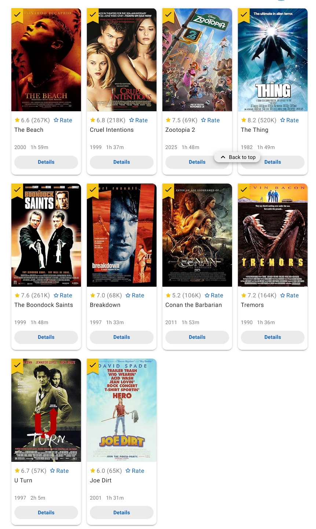This screenshot has height=529, width=316.
Task: Open Details for The Boondock Saints
Action: (46, 337)
